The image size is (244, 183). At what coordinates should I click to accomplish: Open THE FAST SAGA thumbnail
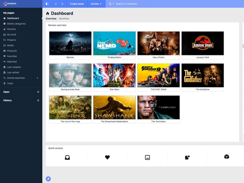tap(159, 75)
